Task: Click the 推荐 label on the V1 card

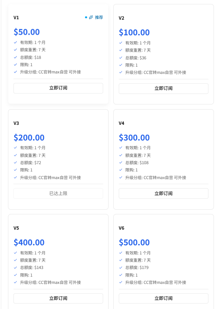Action: pos(99,17)
